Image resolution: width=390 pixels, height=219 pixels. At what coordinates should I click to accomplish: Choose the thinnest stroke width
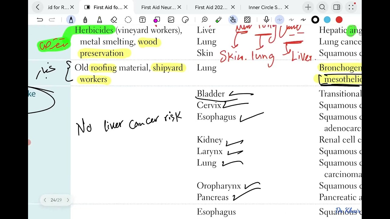(279, 20)
